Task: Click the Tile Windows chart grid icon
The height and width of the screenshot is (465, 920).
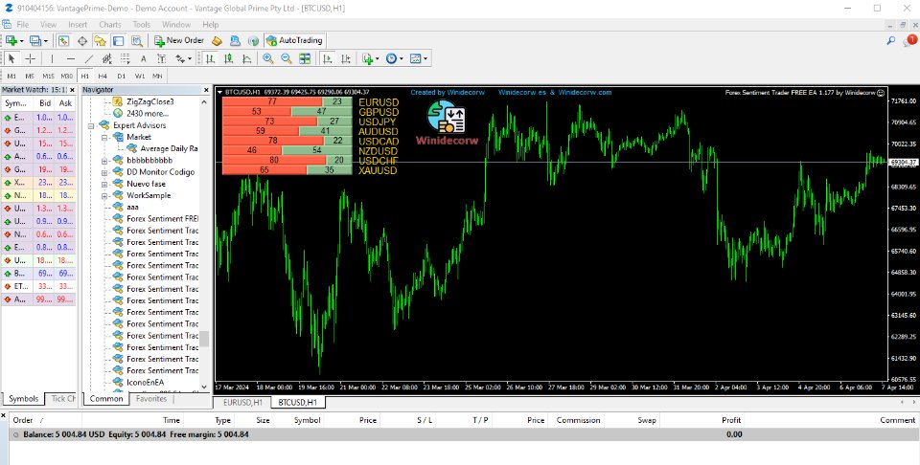Action: point(303,58)
